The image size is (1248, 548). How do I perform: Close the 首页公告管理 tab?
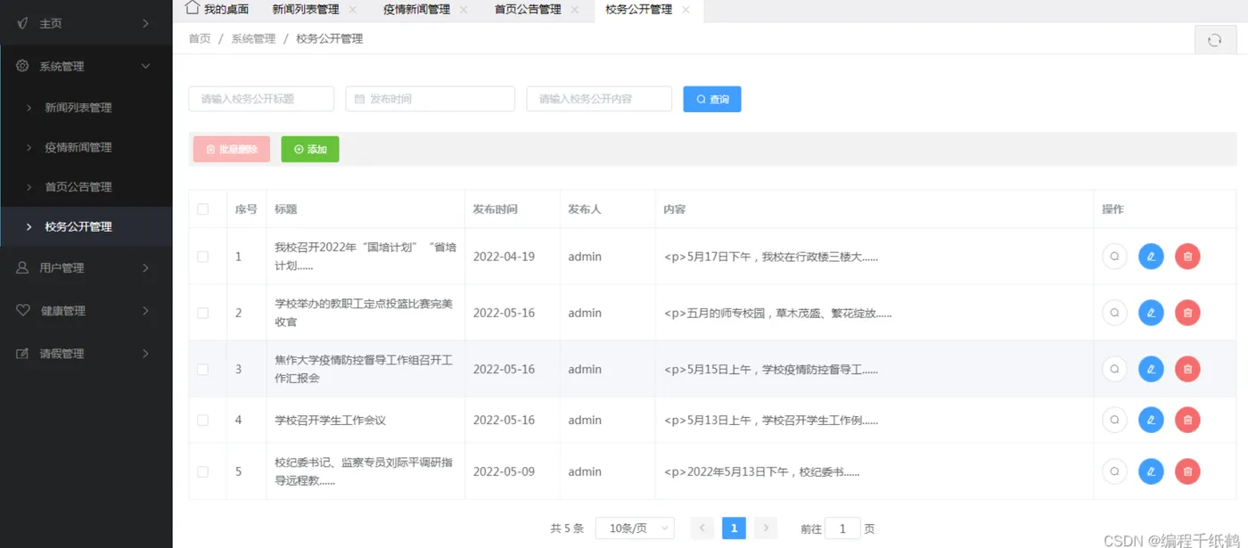(575, 10)
